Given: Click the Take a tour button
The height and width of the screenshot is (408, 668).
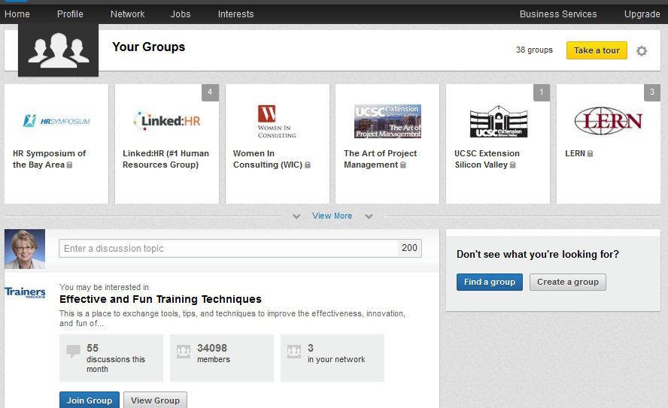Looking at the screenshot, I should coord(597,50).
